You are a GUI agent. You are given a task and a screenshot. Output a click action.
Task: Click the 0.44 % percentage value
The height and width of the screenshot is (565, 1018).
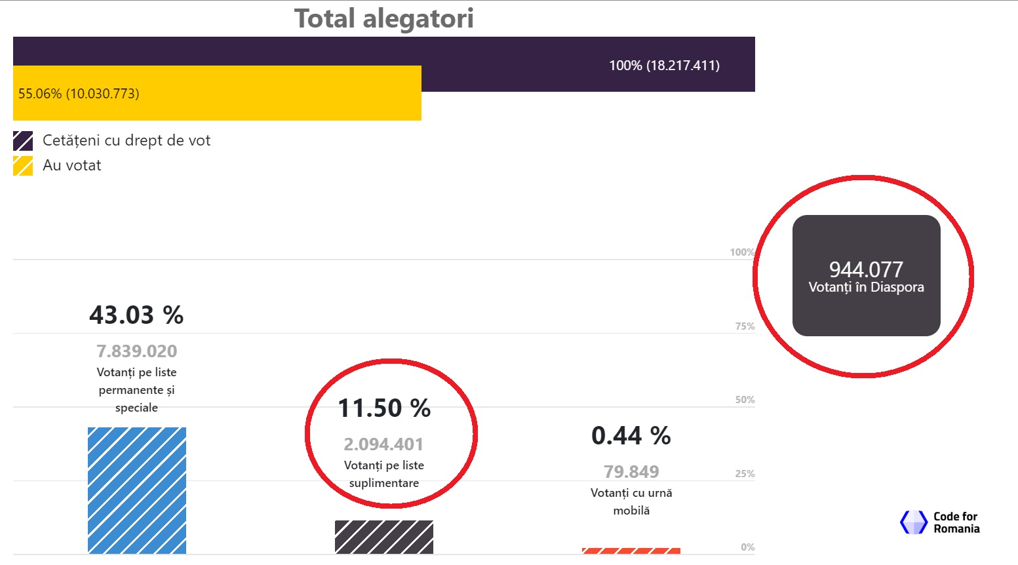tap(631, 436)
